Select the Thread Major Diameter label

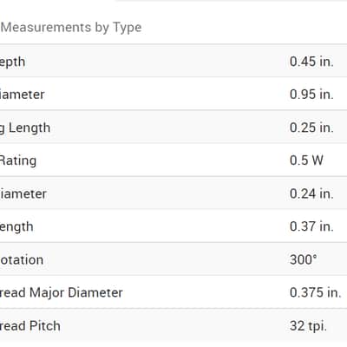62,292
